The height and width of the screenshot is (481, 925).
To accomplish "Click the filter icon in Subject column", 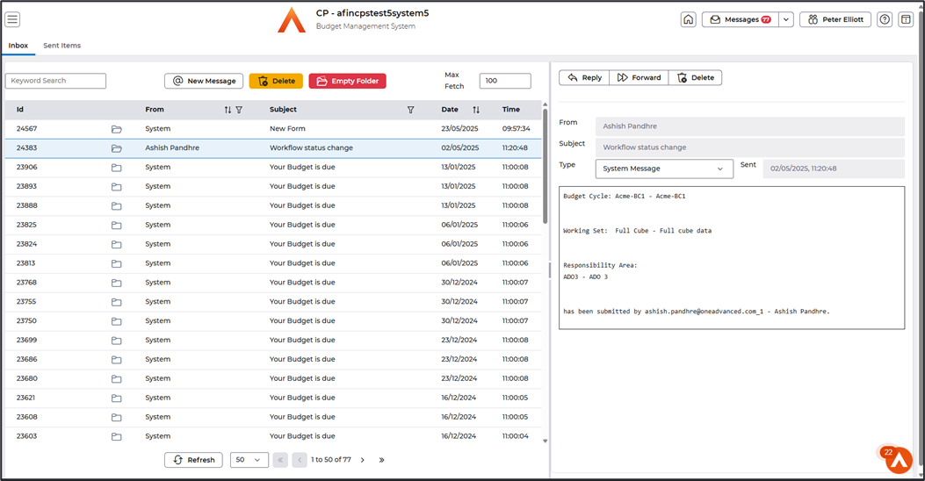I will (410, 110).
